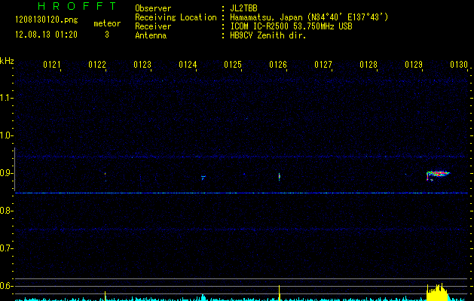Click the meteor count value 3

[106, 35]
